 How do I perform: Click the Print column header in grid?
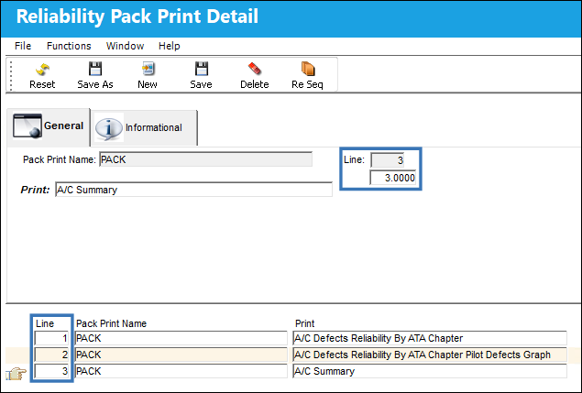[x=304, y=323]
